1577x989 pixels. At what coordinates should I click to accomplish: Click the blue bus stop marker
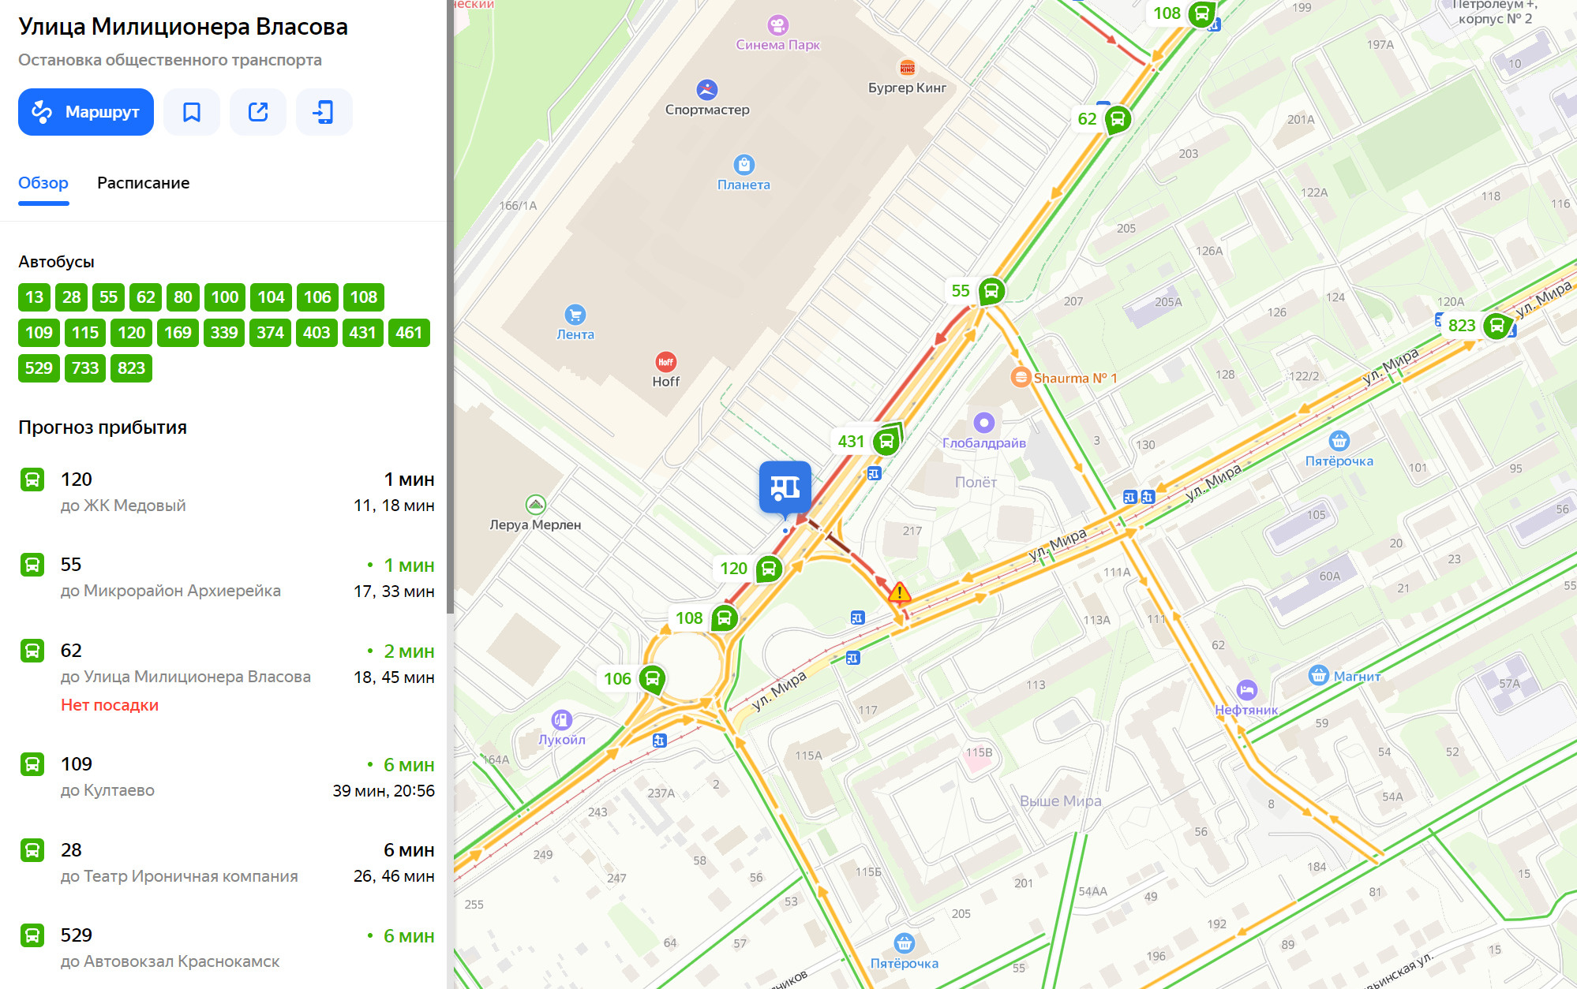(785, 488)
